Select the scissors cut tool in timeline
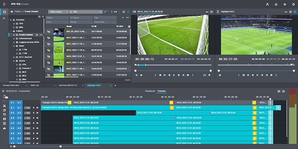Viewport: 298px width, 149px height. pos(4,106)
